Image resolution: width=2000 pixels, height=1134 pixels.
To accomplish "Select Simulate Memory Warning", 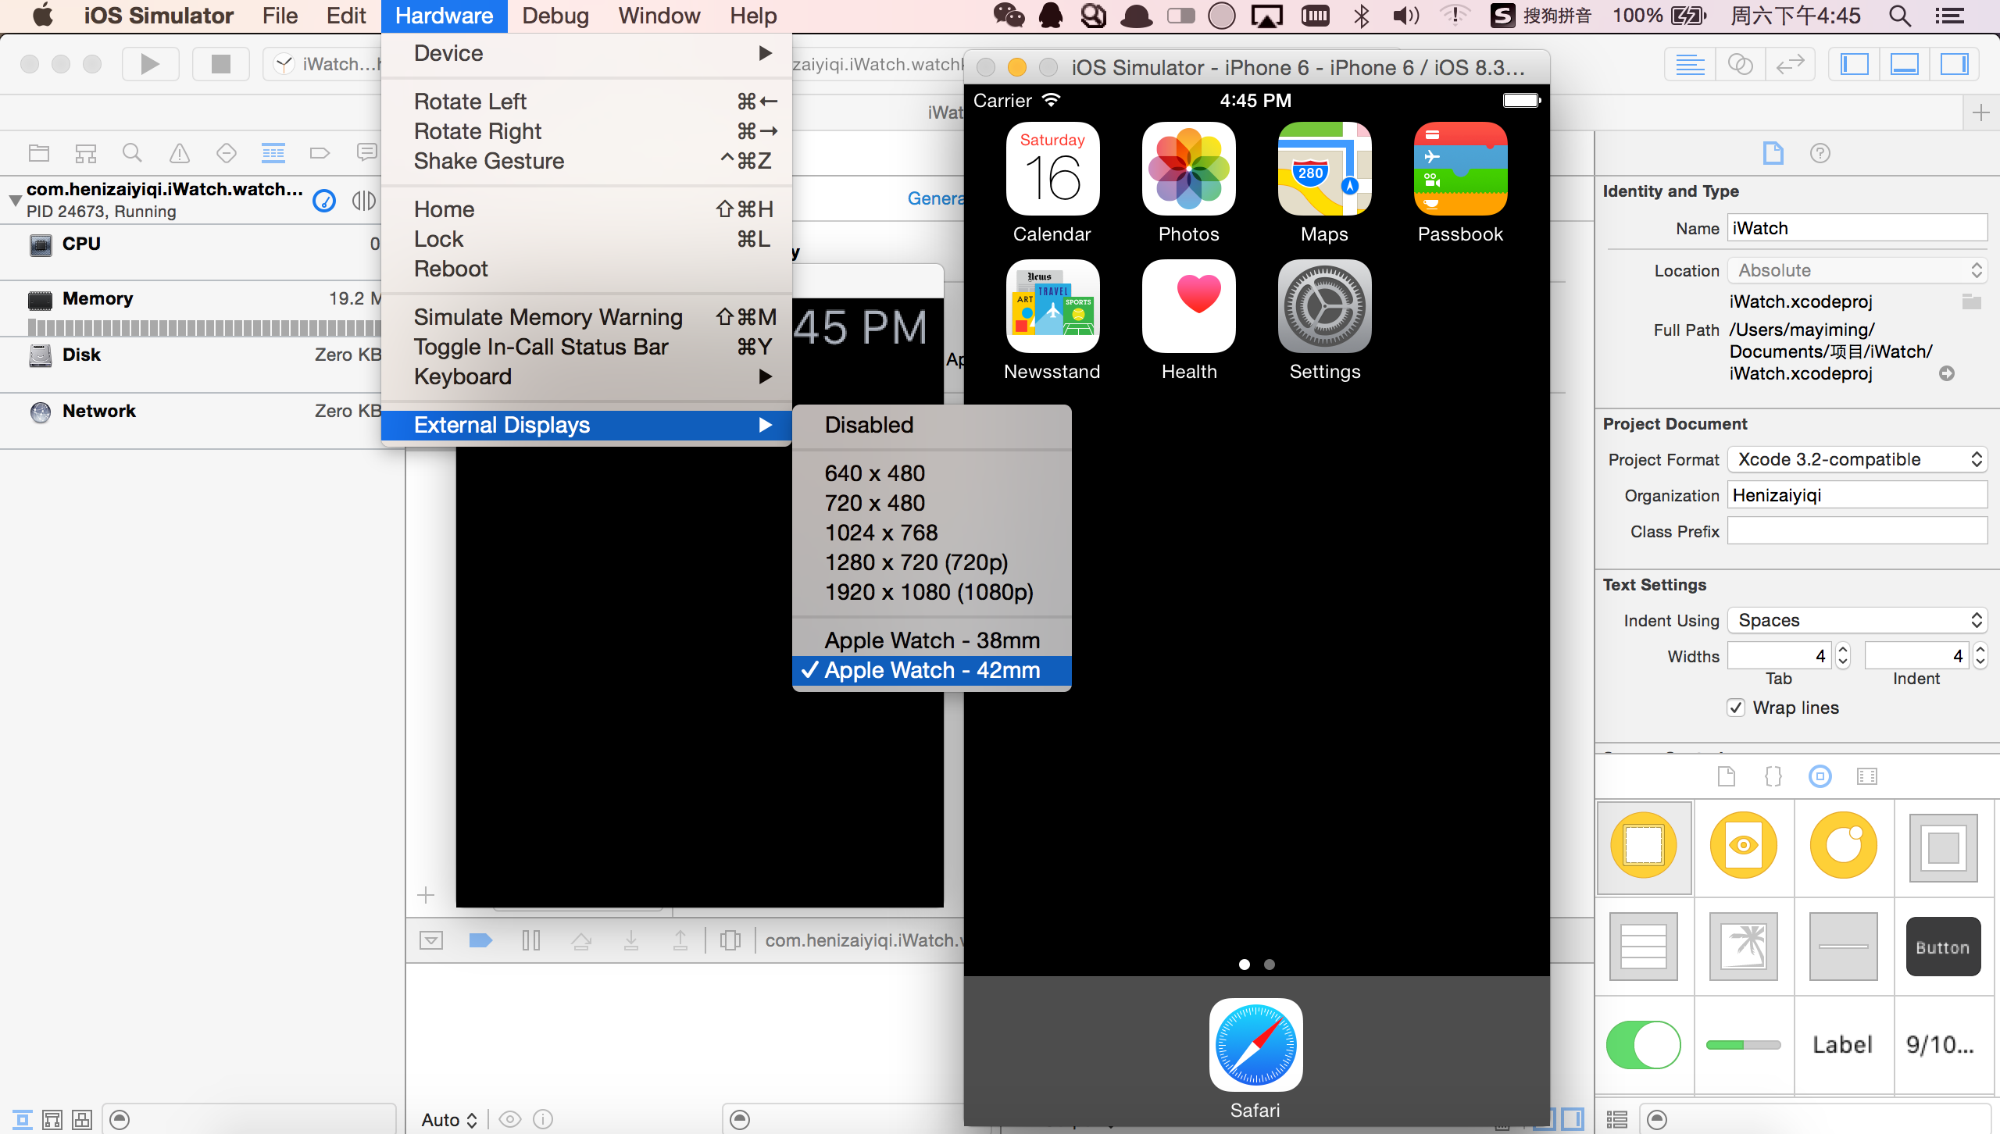I will 587,317.
